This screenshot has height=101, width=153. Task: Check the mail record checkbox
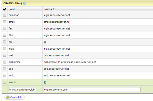pyautogui.click(x=5, y=55)
